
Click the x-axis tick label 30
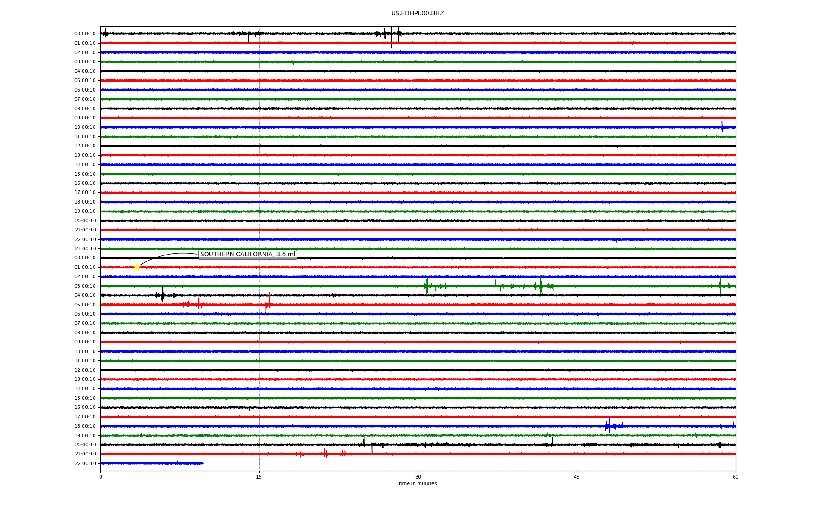418,477
